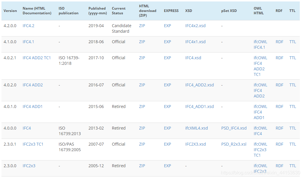Open the RDF link for version 4.0.1.0

(279, 107)
